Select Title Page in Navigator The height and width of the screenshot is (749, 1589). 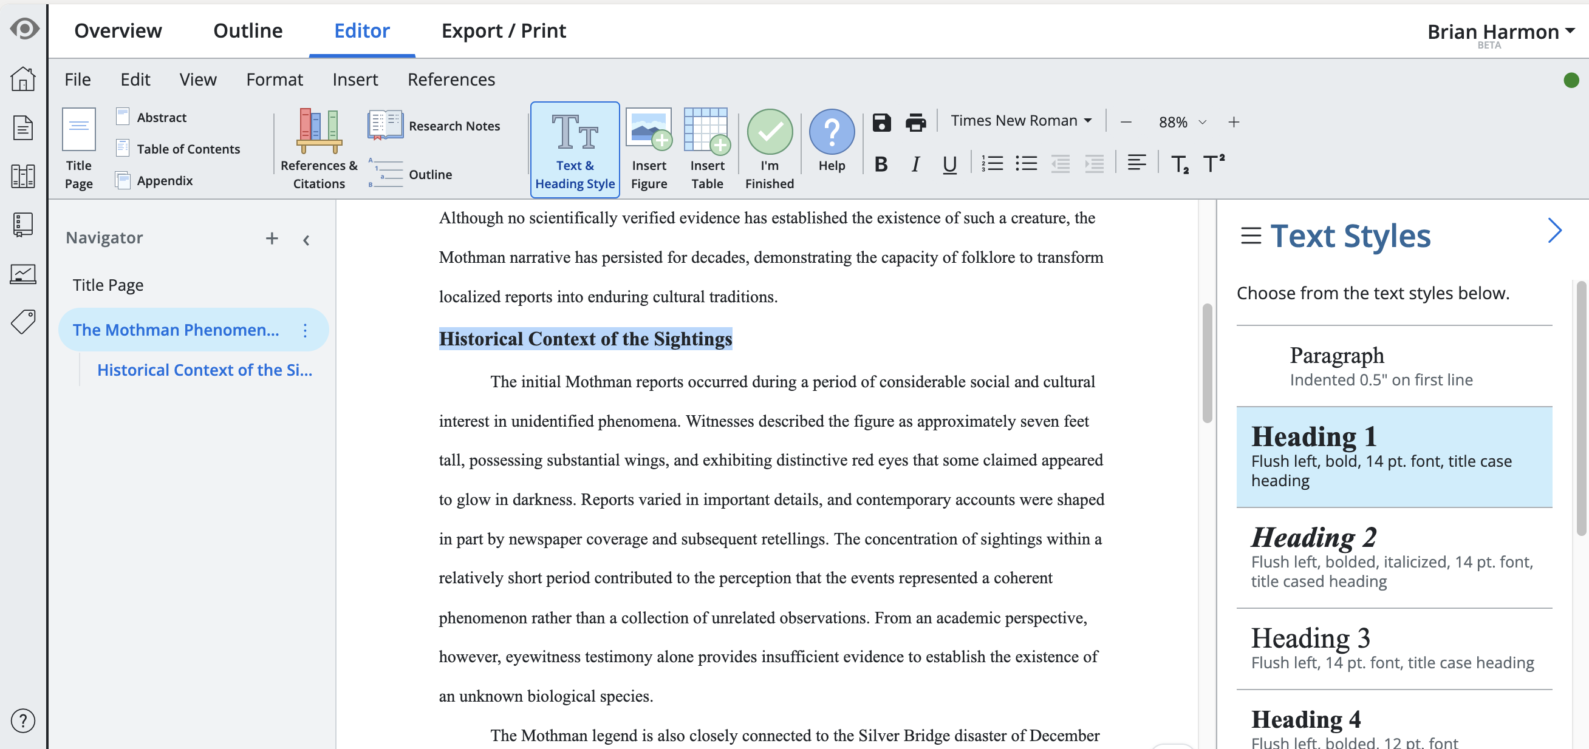tap(108, 285)
